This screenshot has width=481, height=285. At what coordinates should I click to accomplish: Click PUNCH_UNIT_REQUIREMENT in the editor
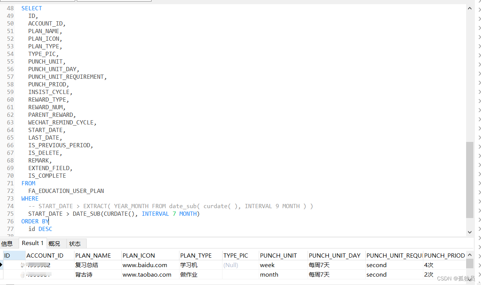pyautogui.click(x=66, y=76)
